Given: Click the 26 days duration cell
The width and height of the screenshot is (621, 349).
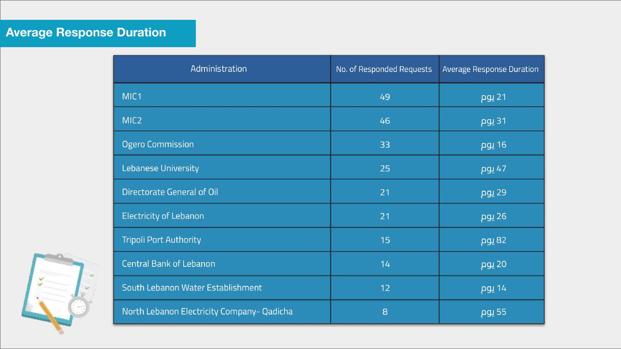Looking at the screenshot, I should pos(491,216).
